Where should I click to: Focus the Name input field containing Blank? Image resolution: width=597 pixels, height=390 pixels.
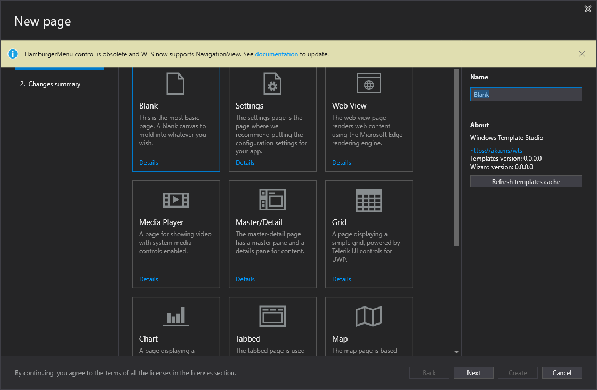[526, 94]
